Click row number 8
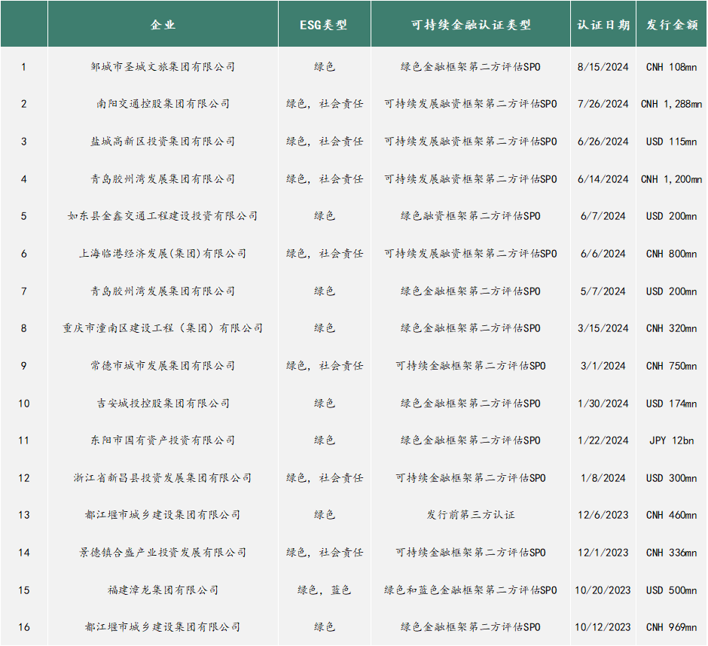This screenshot has height=646, width=708. pyautogui.click(x=24, y=328)
